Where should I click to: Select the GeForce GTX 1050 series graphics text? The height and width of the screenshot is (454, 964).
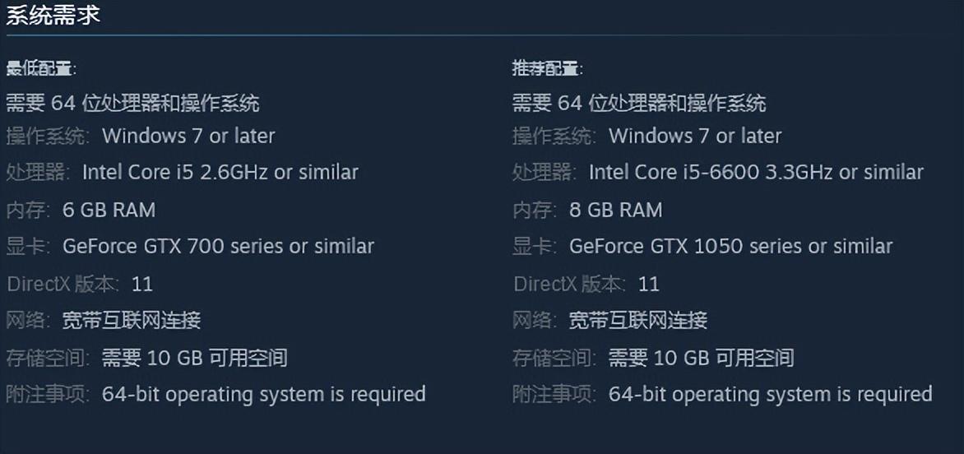pyautogui.click(x=730, y=246)
